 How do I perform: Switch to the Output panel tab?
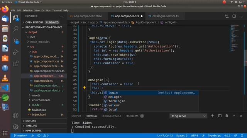pyautogui.click(x=76, y=116)
